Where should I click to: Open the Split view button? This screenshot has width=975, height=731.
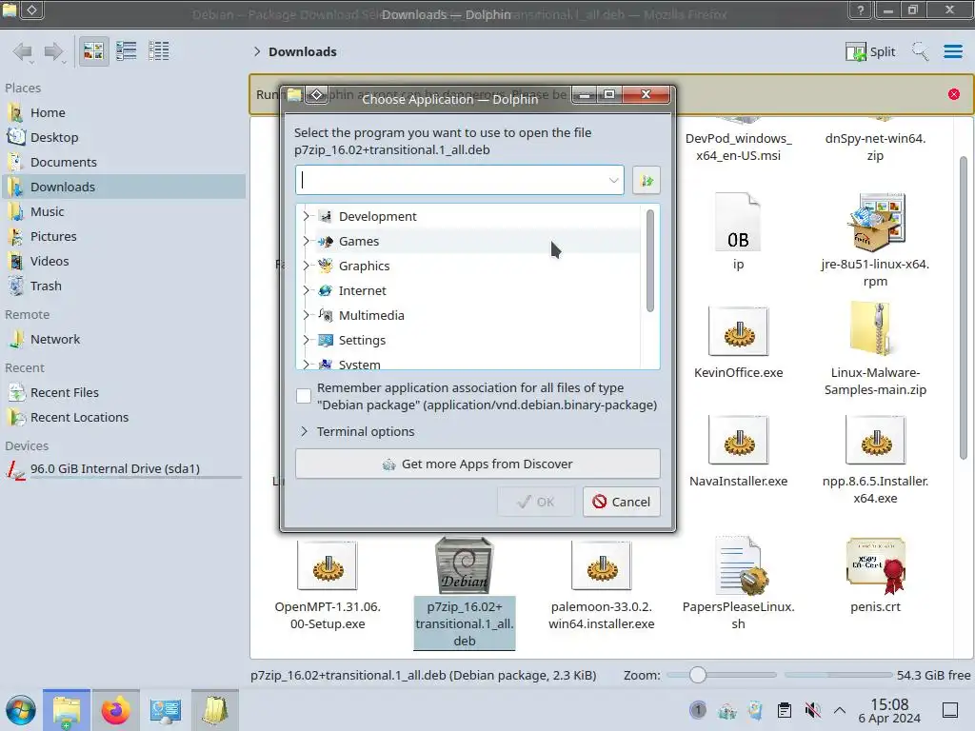(870, 51)
